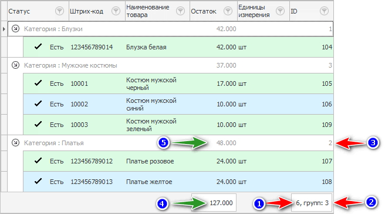This screenshot has height=214, width=385.
Task: Open filter for Единицы измерения column
Action: click(280, 11)
